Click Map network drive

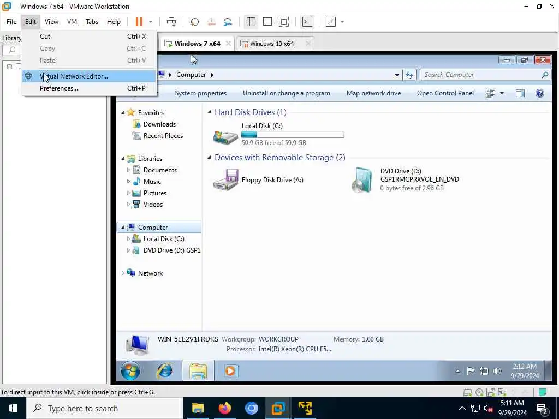[x=373, y=93]
